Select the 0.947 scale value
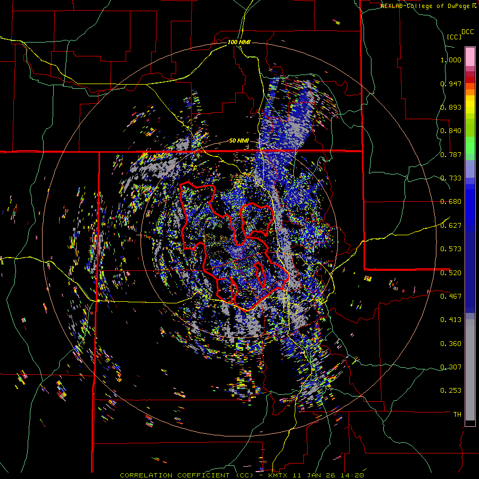The height and width of the screenshot is (479, 479). tap(451, 84)
